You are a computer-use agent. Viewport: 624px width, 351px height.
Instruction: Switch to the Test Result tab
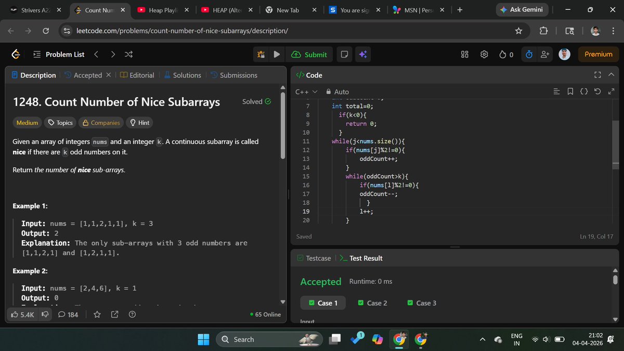361,258
